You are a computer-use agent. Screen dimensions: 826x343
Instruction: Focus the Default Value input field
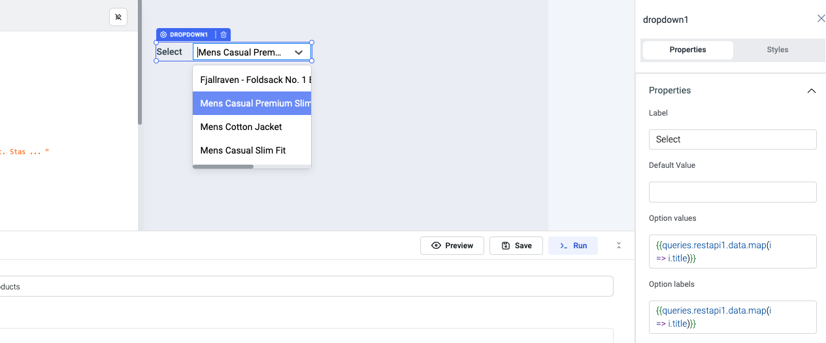tap(732, 192)
